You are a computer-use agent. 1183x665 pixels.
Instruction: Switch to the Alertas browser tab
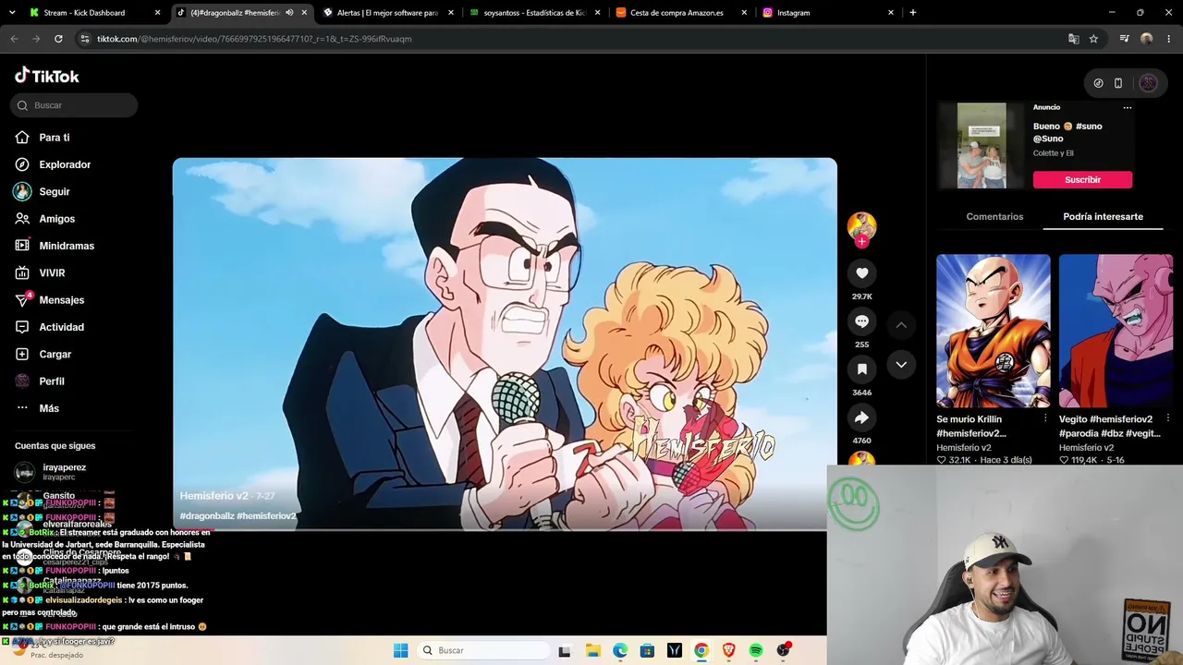point(387,13)
